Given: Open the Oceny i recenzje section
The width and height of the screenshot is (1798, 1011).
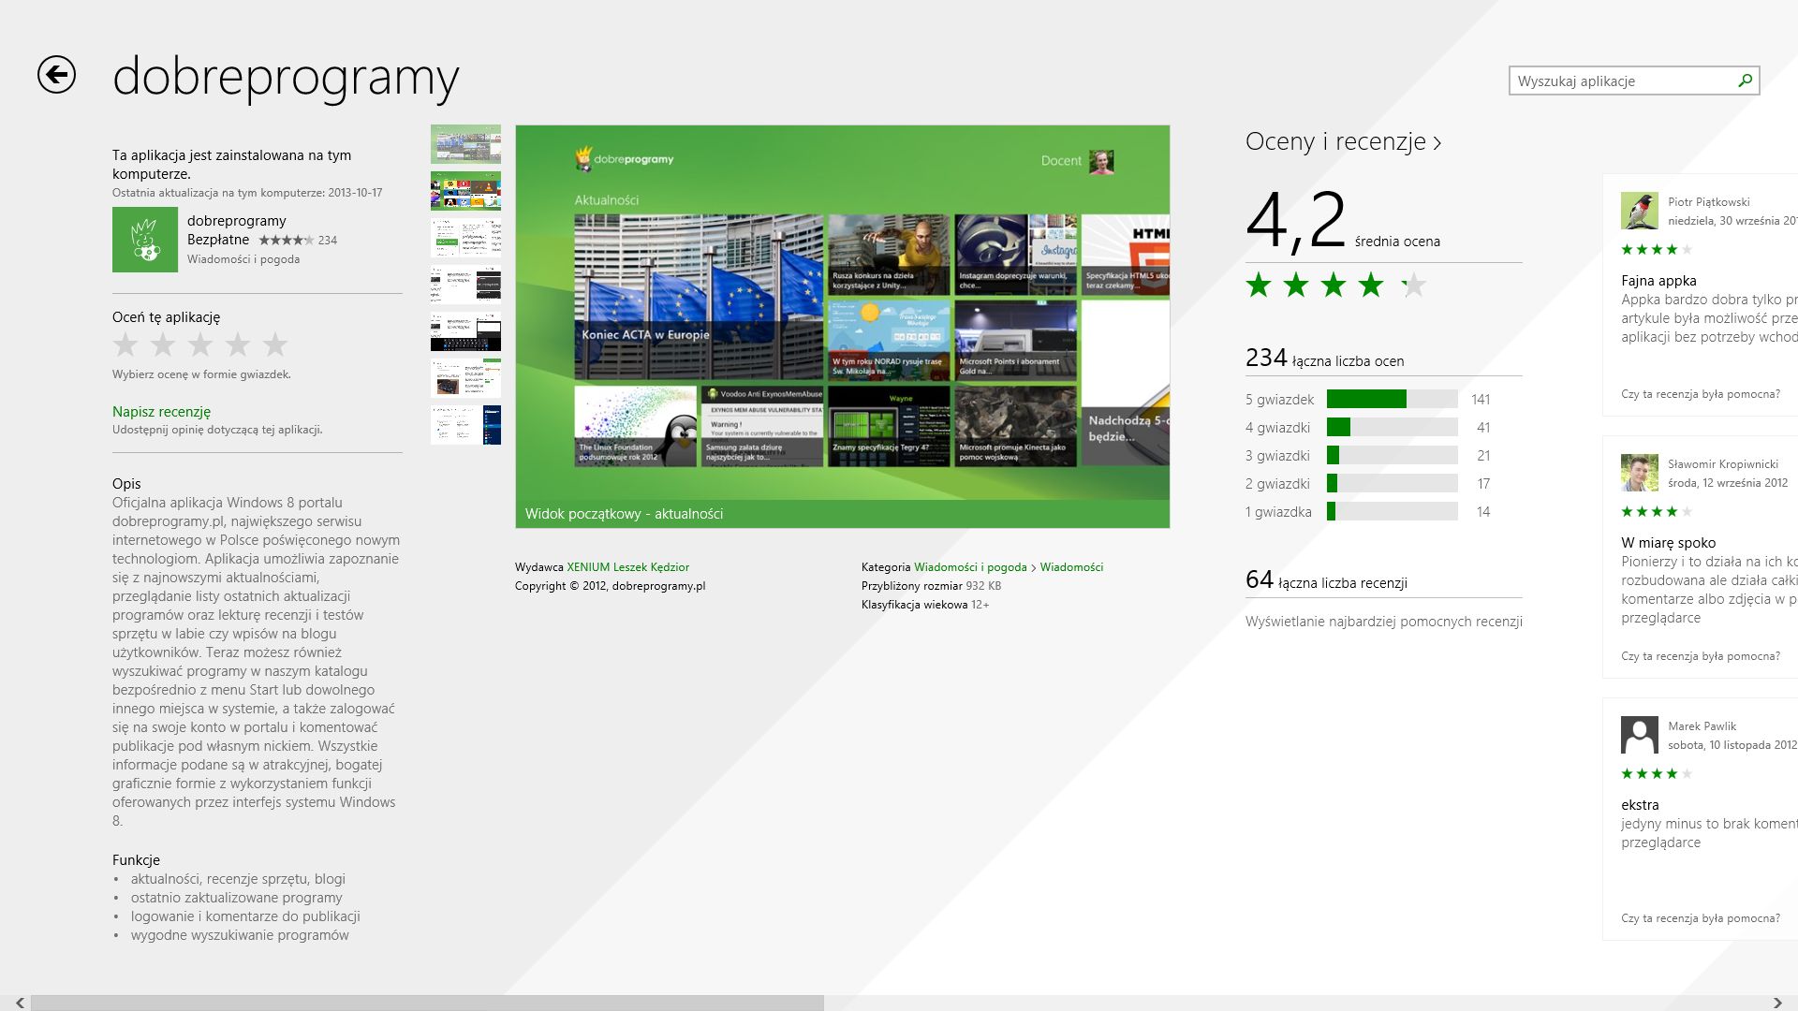Looking at the screenshot, I should click(1343, 141).
